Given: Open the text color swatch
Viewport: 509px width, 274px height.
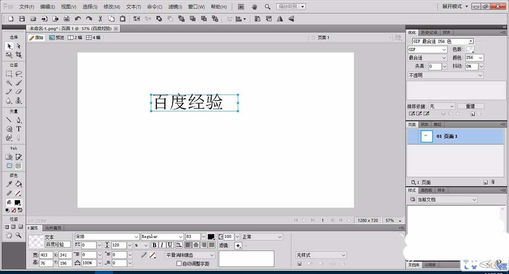Looking at the screenshot, I should point(211,237).
